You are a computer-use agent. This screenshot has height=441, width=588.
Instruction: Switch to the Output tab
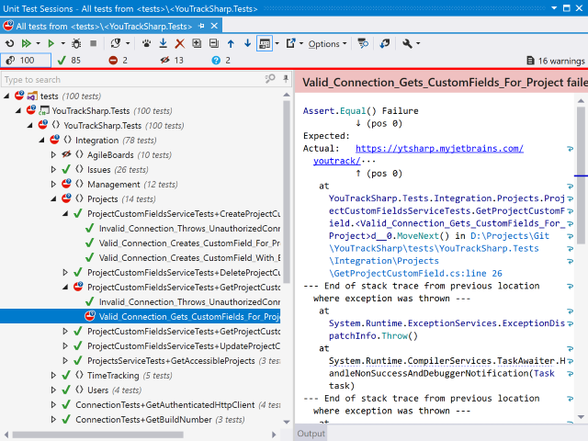[x=311, y=434]
